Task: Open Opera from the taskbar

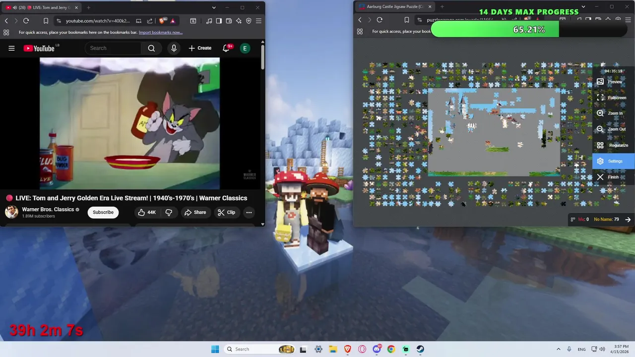Action: tap(362, 349)
